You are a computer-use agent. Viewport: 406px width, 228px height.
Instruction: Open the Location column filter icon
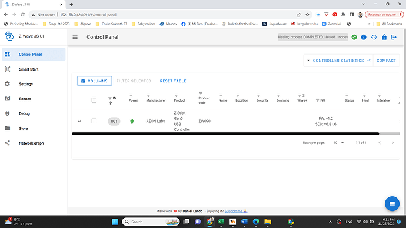tap(238, 96)
